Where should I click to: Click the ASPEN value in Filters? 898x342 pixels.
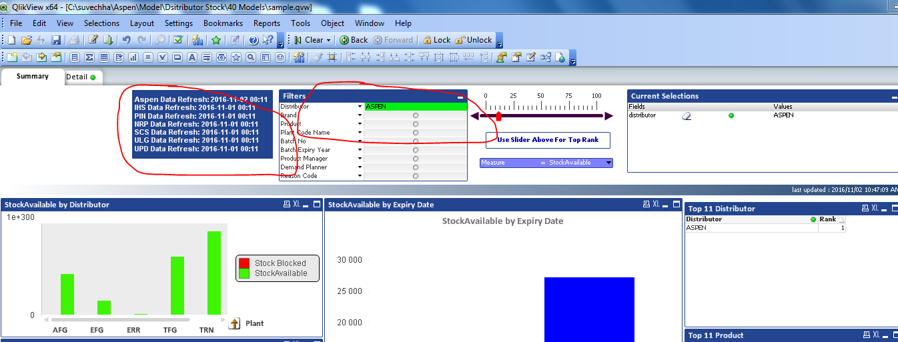[x=415, y=107]
